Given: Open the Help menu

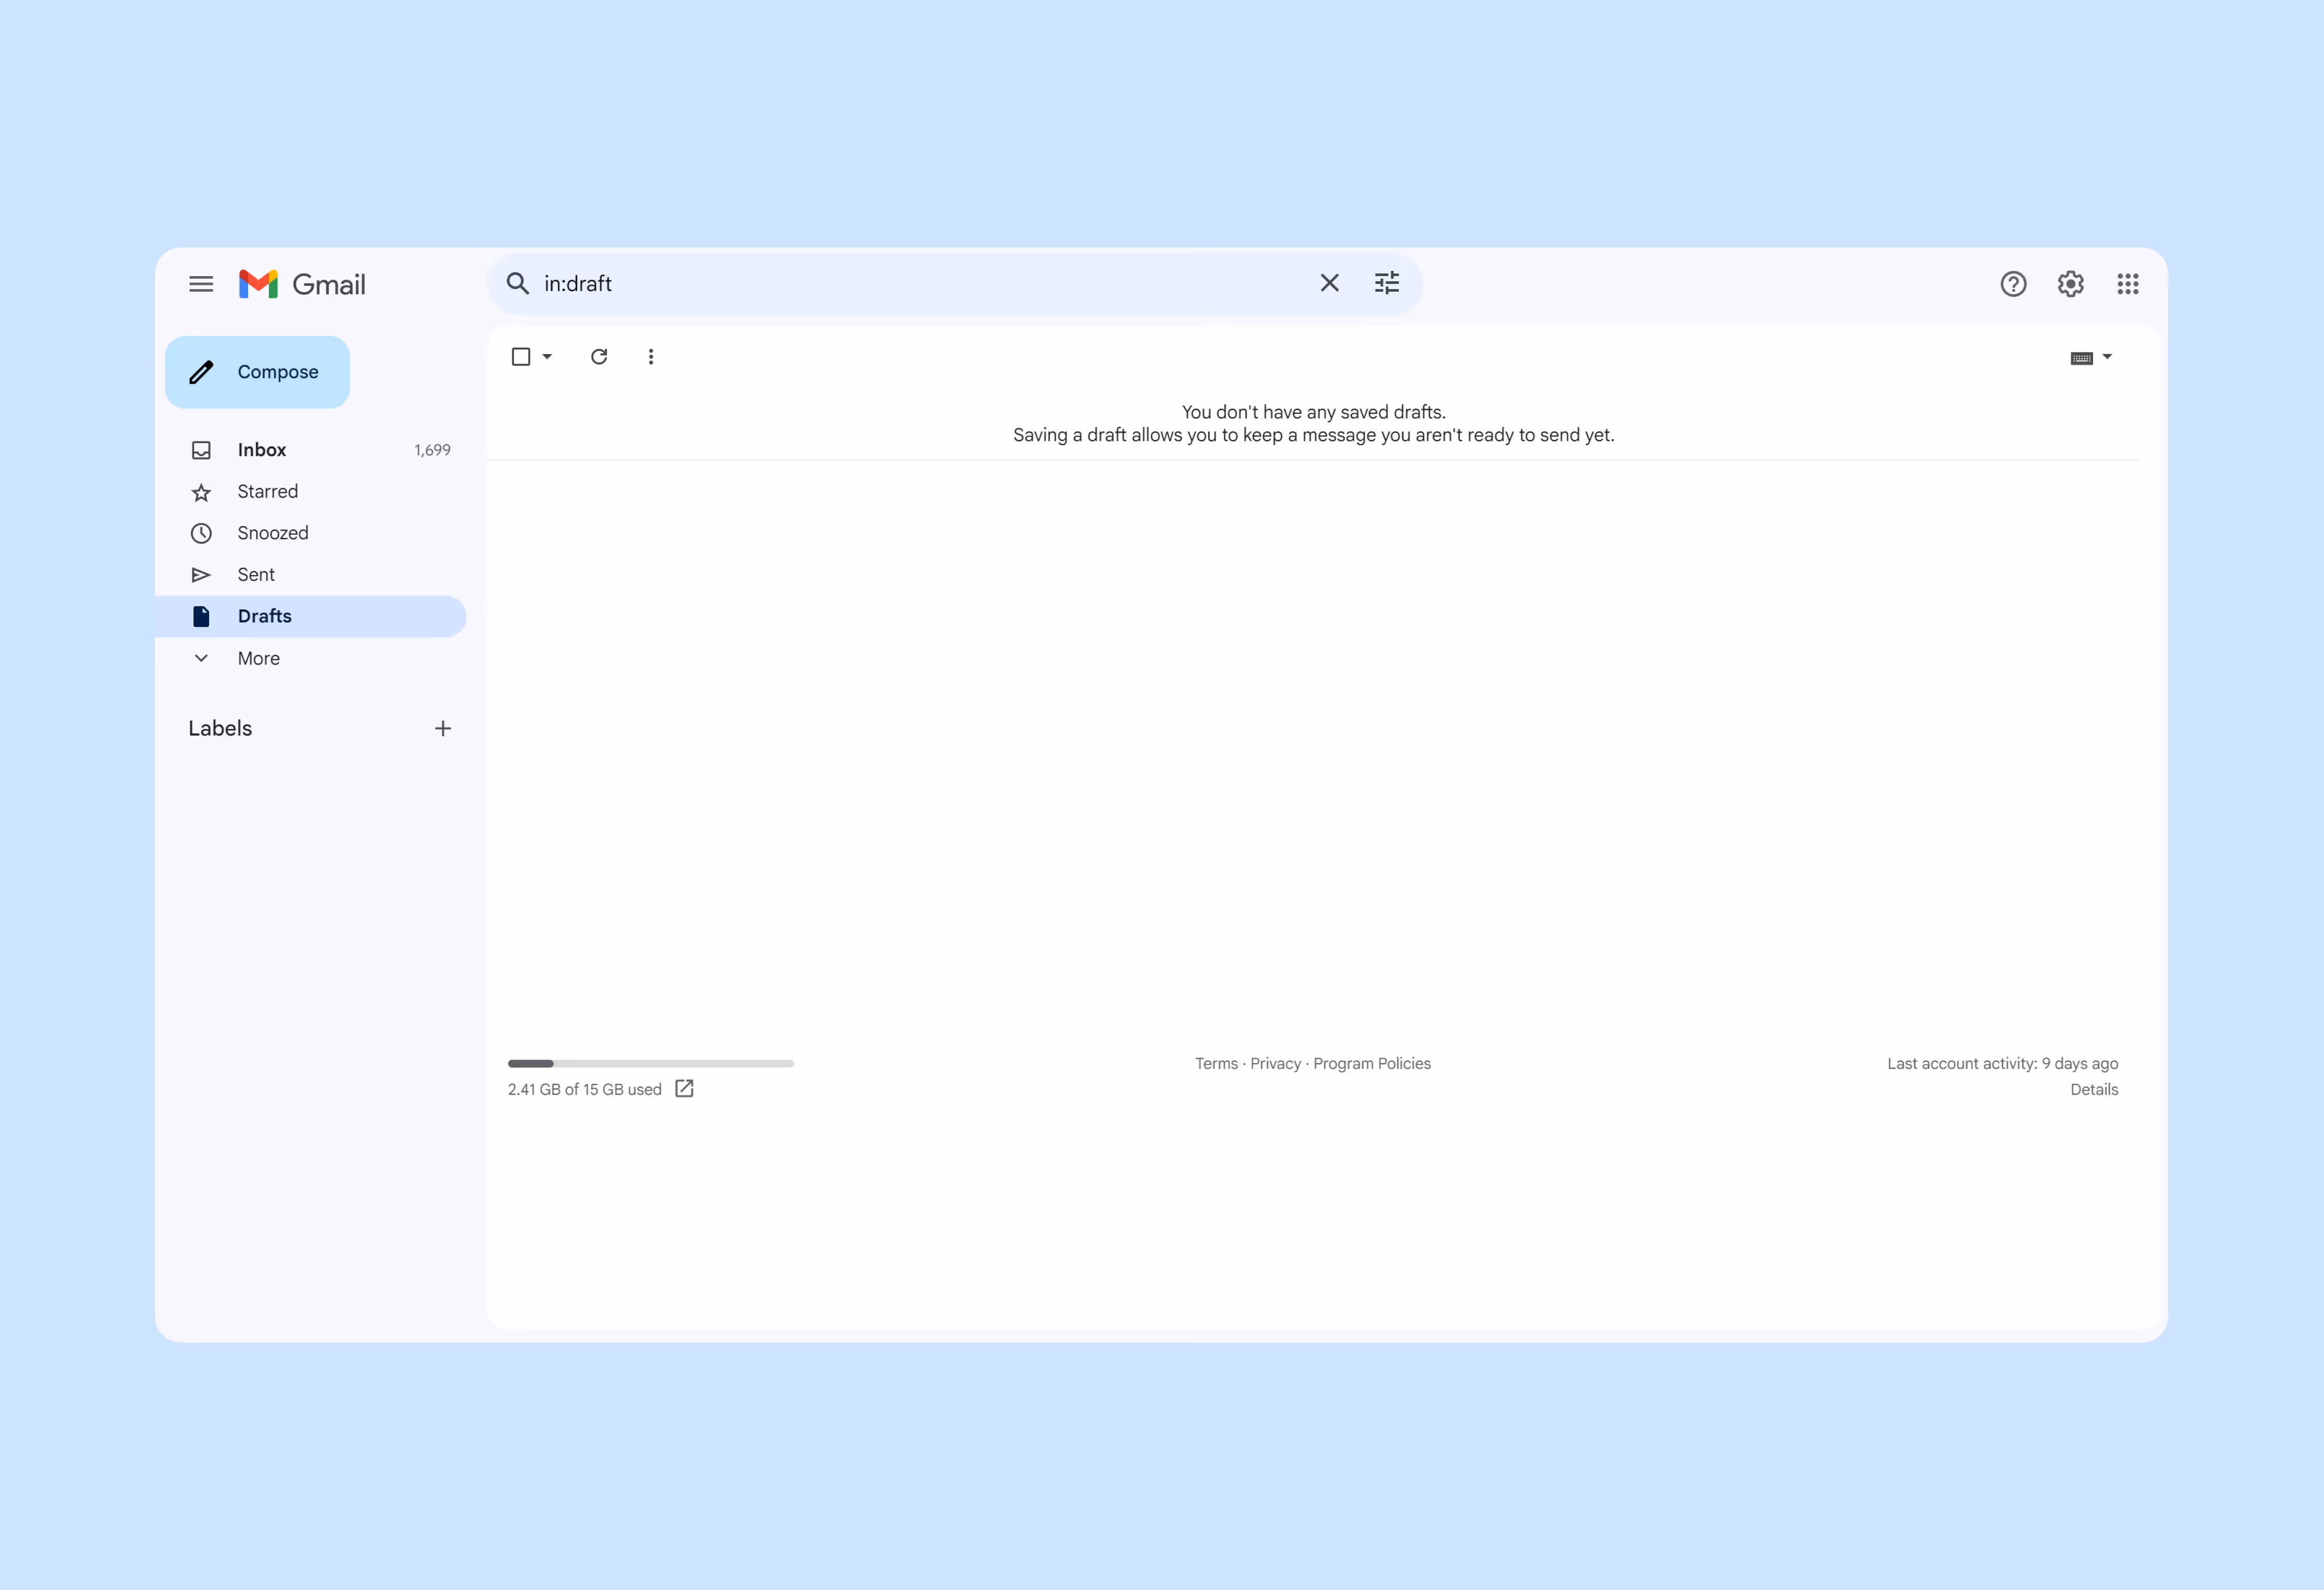Looking at the screenshot, I should point(2013,284).
